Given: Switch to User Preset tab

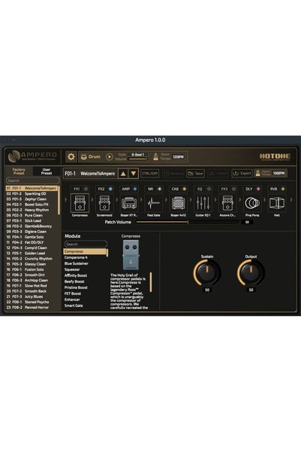Looking at the screenshot, I should (47, 171).
